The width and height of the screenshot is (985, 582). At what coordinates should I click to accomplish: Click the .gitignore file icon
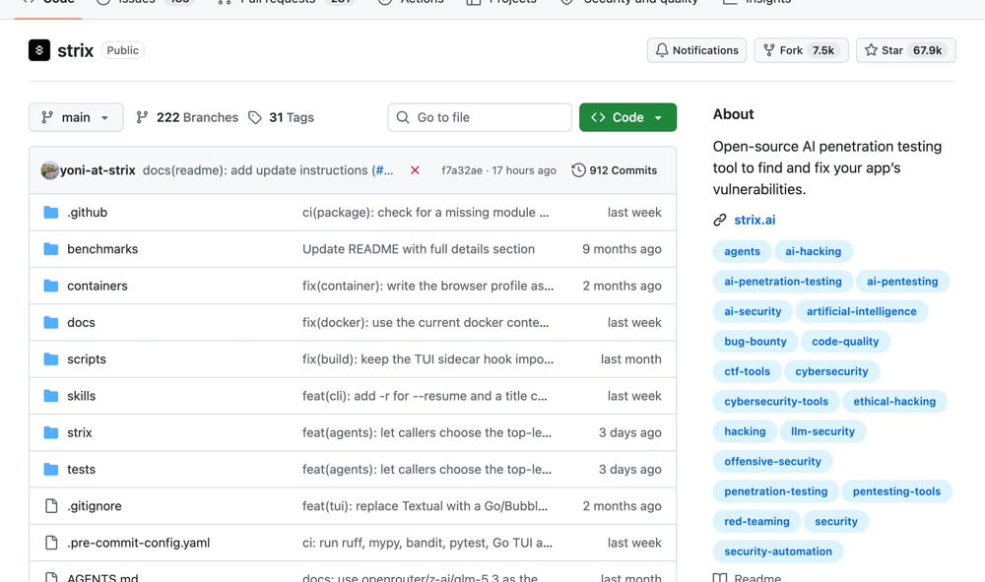pyautogui.click(x=51, y=506)
